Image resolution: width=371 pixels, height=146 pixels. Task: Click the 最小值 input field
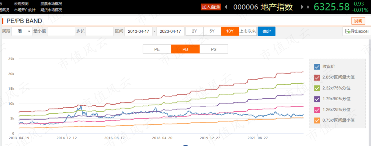(x=61, y=31)
